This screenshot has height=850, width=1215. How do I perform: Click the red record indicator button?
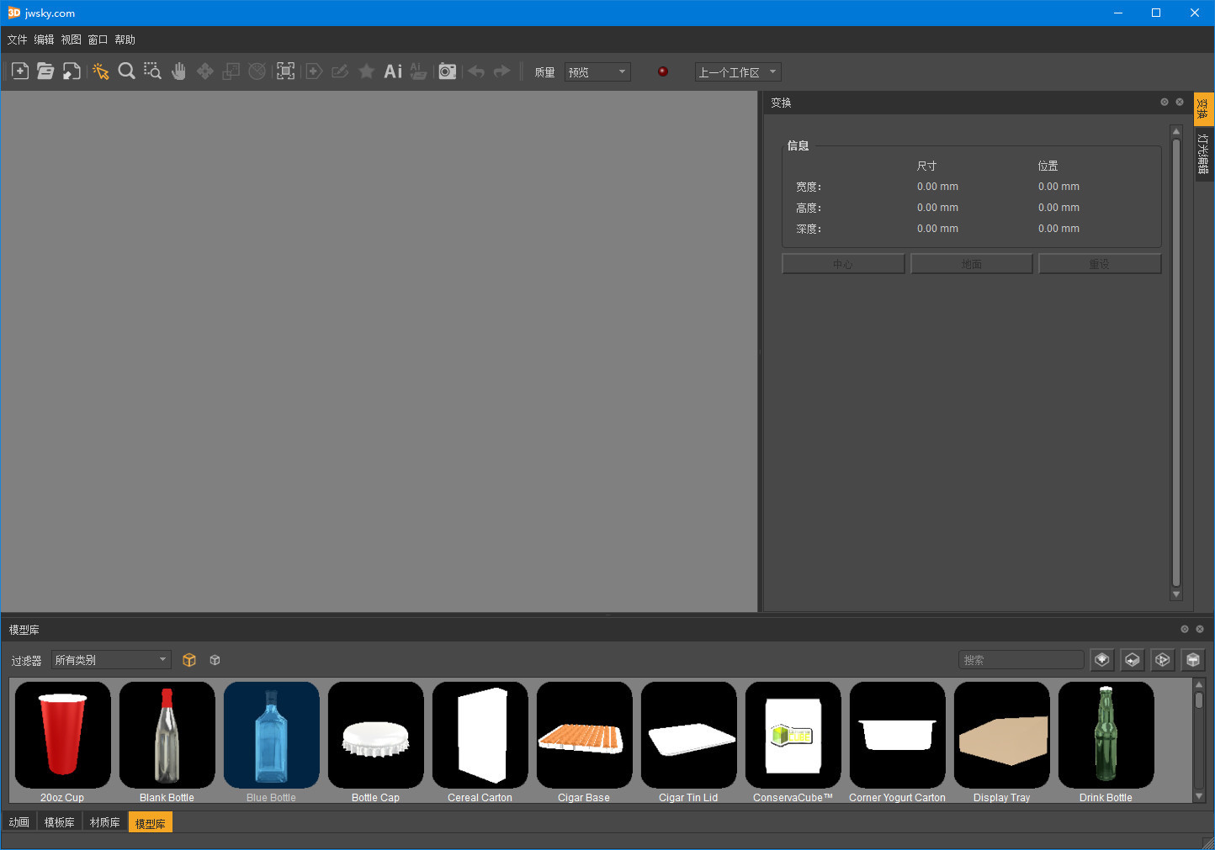663,71
